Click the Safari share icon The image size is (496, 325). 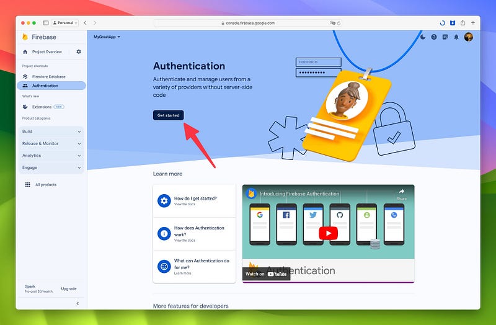463,23
